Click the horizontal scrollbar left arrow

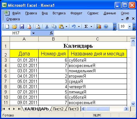(83, 109)
